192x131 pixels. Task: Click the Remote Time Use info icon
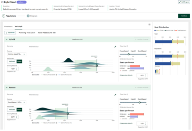tap(127, 94)
